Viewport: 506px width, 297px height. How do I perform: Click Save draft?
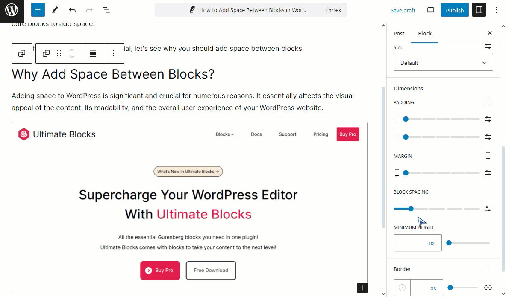pos(403,10)
